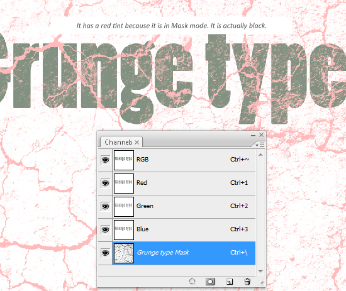The image size is (346, 291).
Task: Toggle Grunge type Mask channel visibility
Action: pos(105,253)
